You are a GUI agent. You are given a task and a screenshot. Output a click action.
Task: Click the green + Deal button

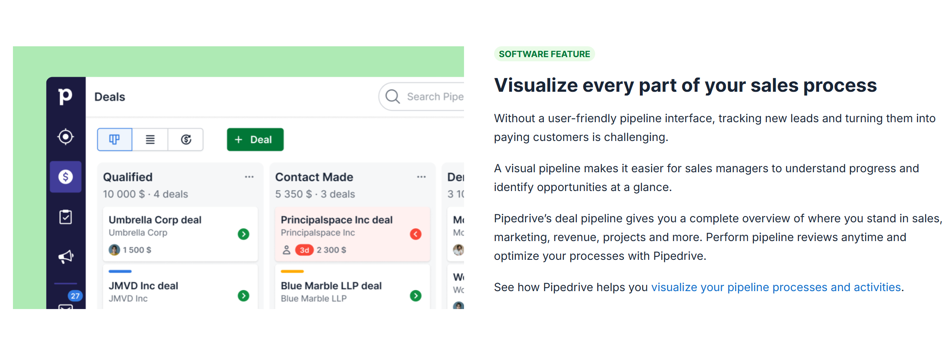click(x=255, y=139)
